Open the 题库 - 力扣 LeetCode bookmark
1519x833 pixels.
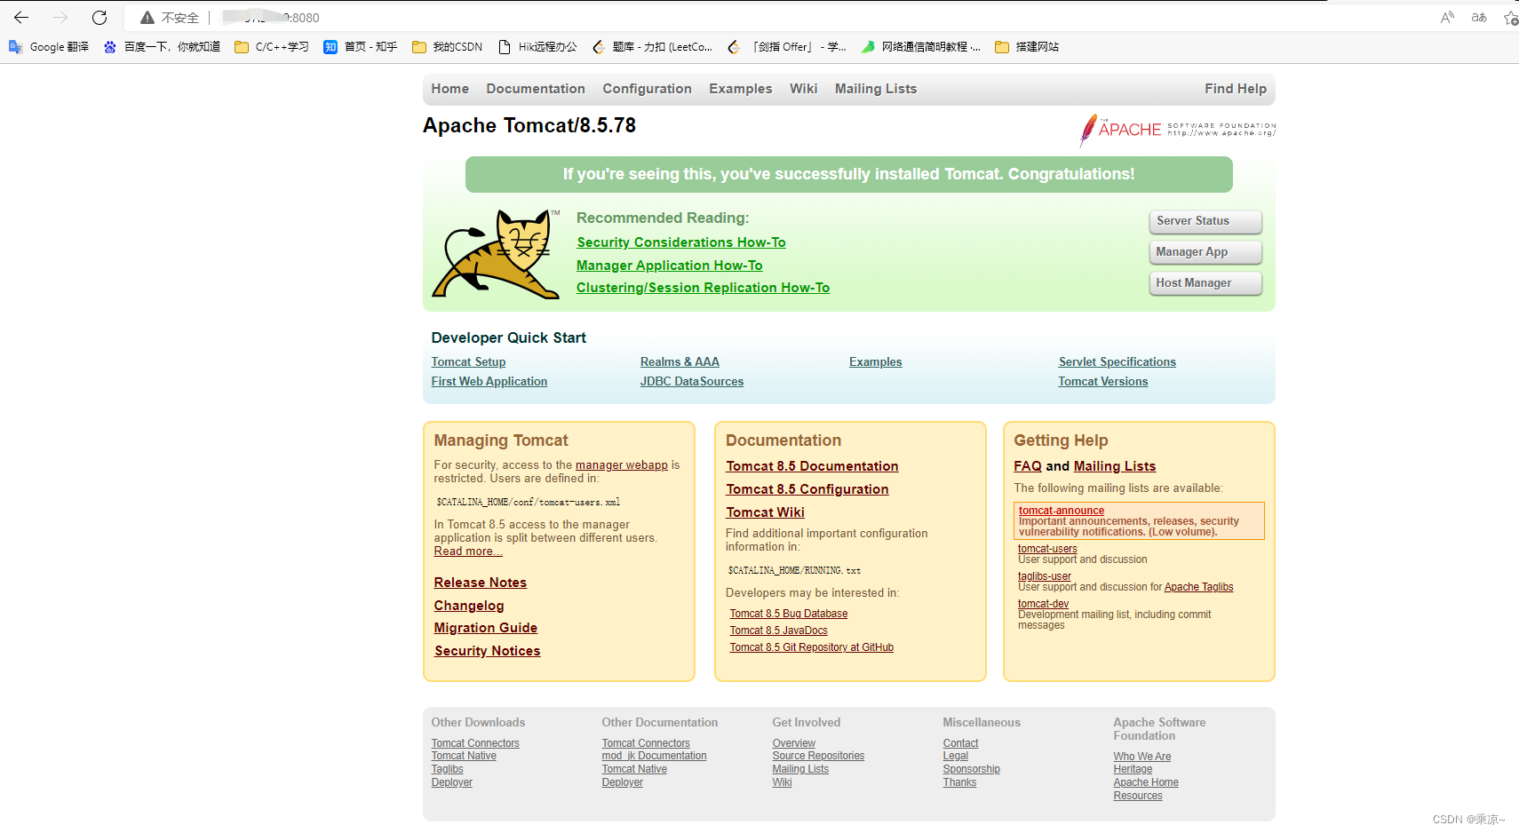(652, 47)
